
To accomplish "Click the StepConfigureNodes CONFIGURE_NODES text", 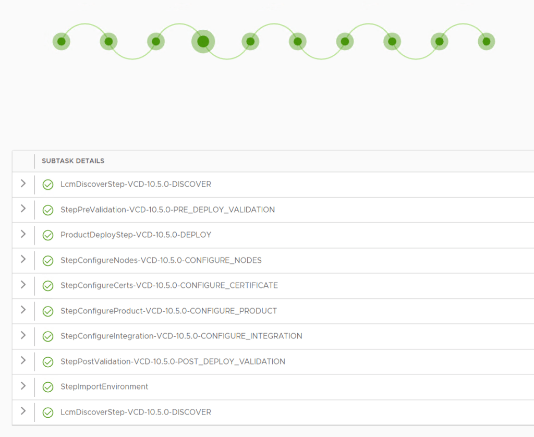I will 161,260.
